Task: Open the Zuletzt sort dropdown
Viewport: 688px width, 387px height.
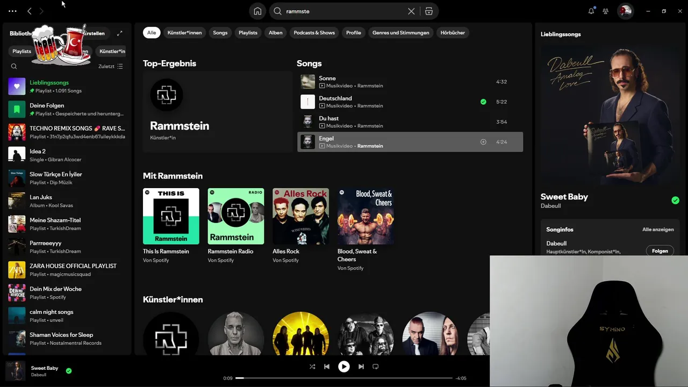Action: click(111, 67)
